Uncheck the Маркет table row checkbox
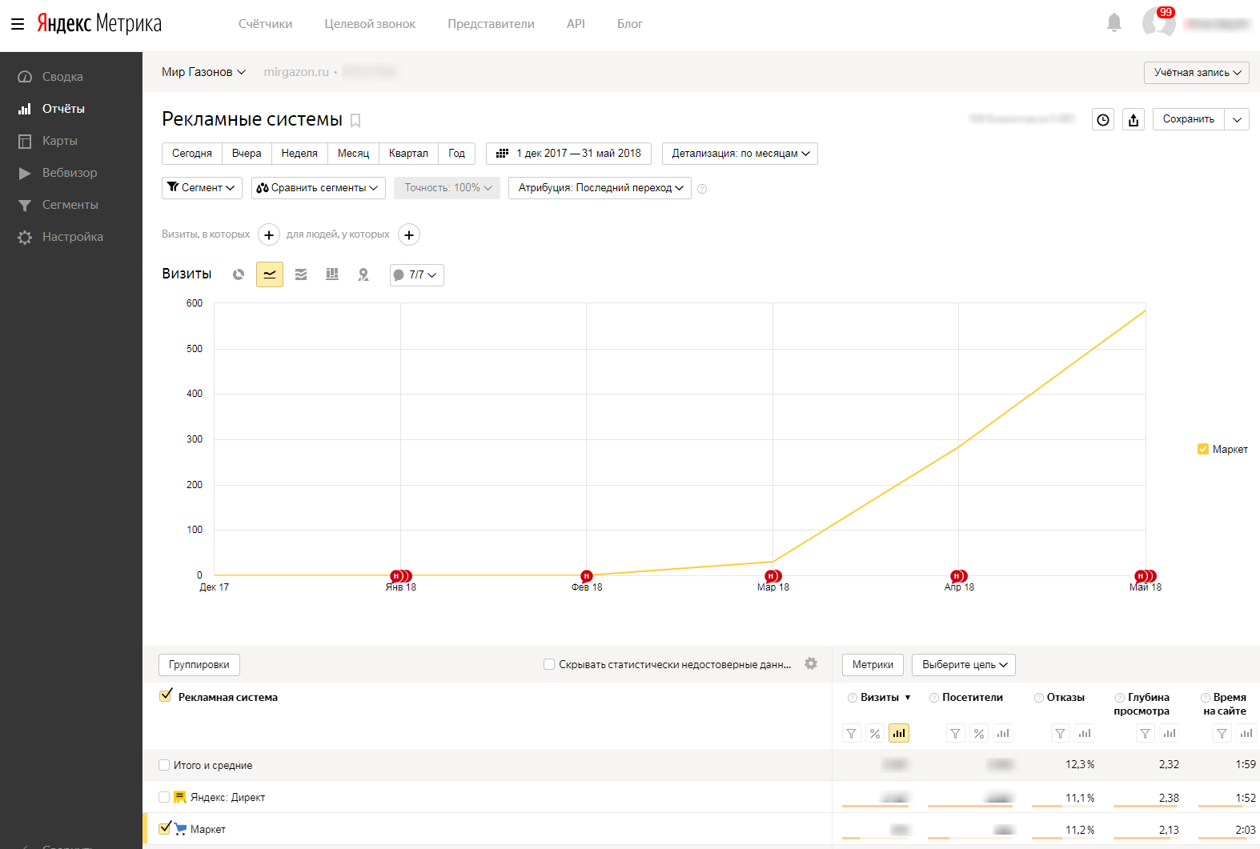This screenshot has width=1260, height=849. point(165,828)
